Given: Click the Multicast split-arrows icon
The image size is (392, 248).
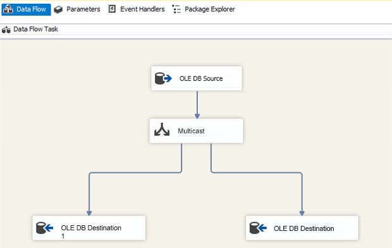Looking at the screenshot, I should tap(162, 130).
